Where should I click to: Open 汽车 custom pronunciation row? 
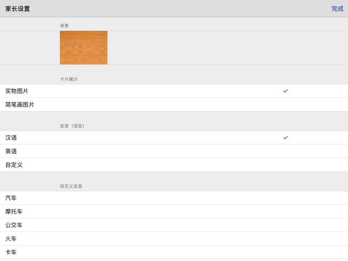click(174, 198)
